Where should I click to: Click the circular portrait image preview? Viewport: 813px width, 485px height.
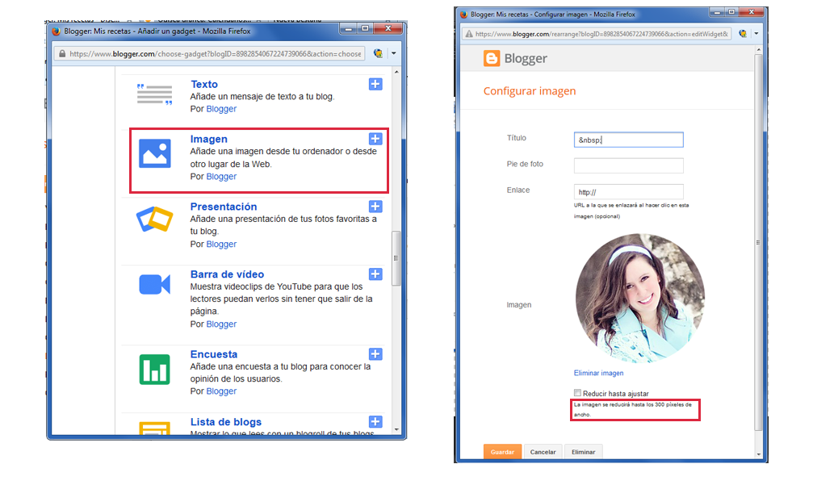[x=639, y=298]
